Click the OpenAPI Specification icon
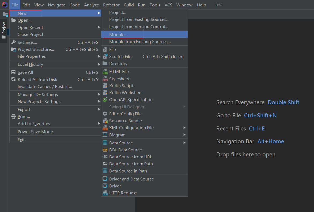Image resolution: width=314 pixels, height=212 pixels. (x=105, y=100)
